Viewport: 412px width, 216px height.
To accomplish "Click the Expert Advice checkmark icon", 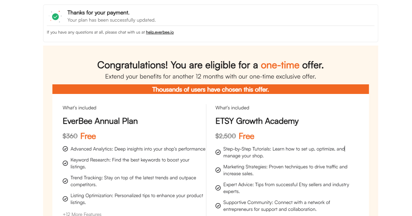I will 218,188.
